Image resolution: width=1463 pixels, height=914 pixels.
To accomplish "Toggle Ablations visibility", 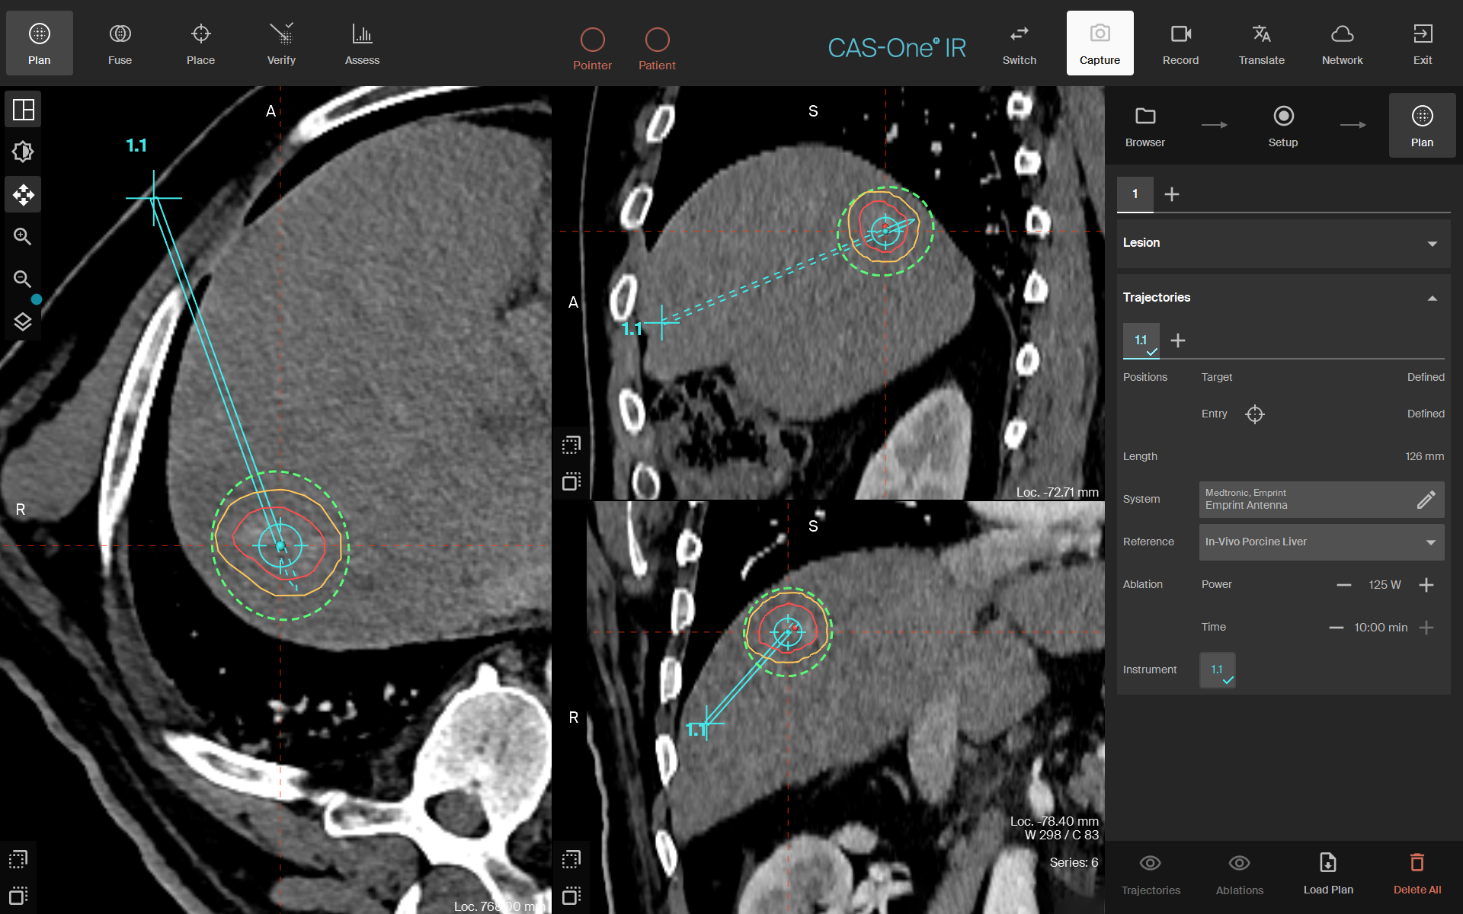I will [x=1240, y=874].
